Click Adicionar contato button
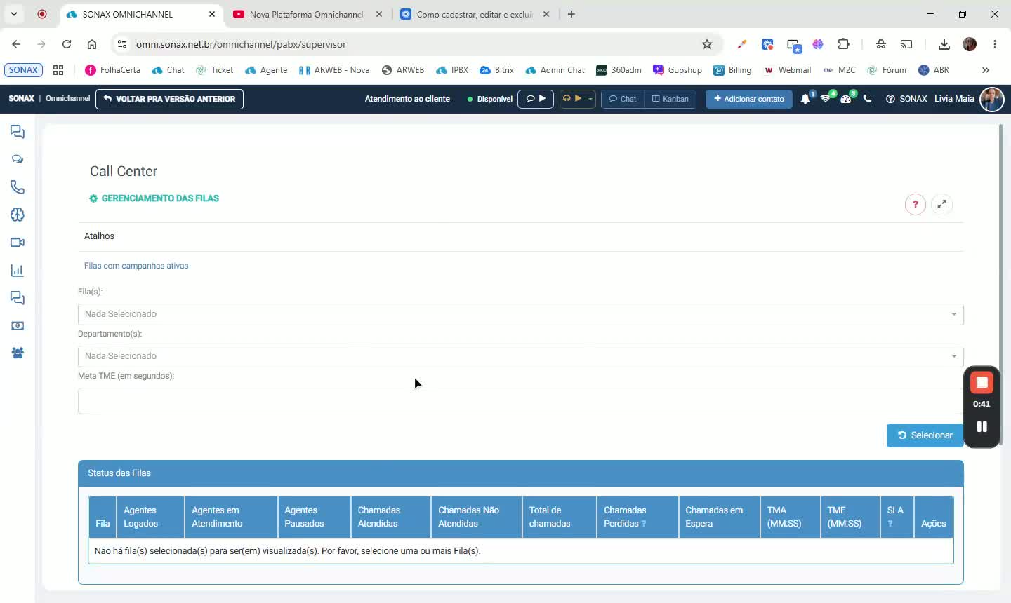Viewport: 1011px width, 603px height. (748, 99)
